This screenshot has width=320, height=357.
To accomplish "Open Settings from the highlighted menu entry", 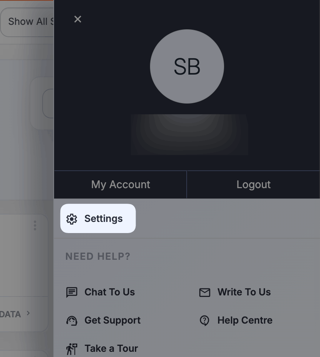I will click(98, 219).
